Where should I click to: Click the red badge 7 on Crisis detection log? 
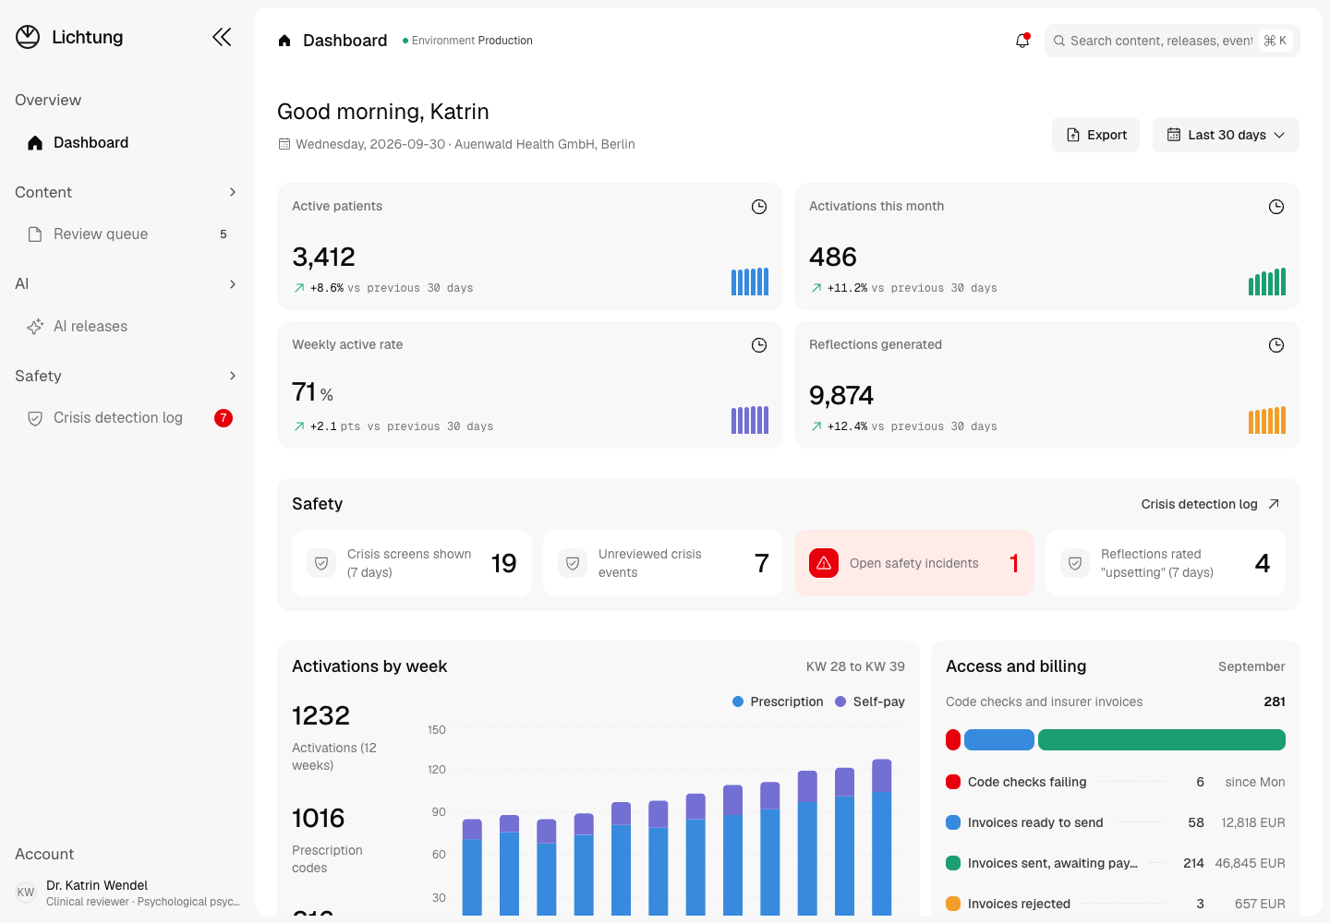(224, 418)
